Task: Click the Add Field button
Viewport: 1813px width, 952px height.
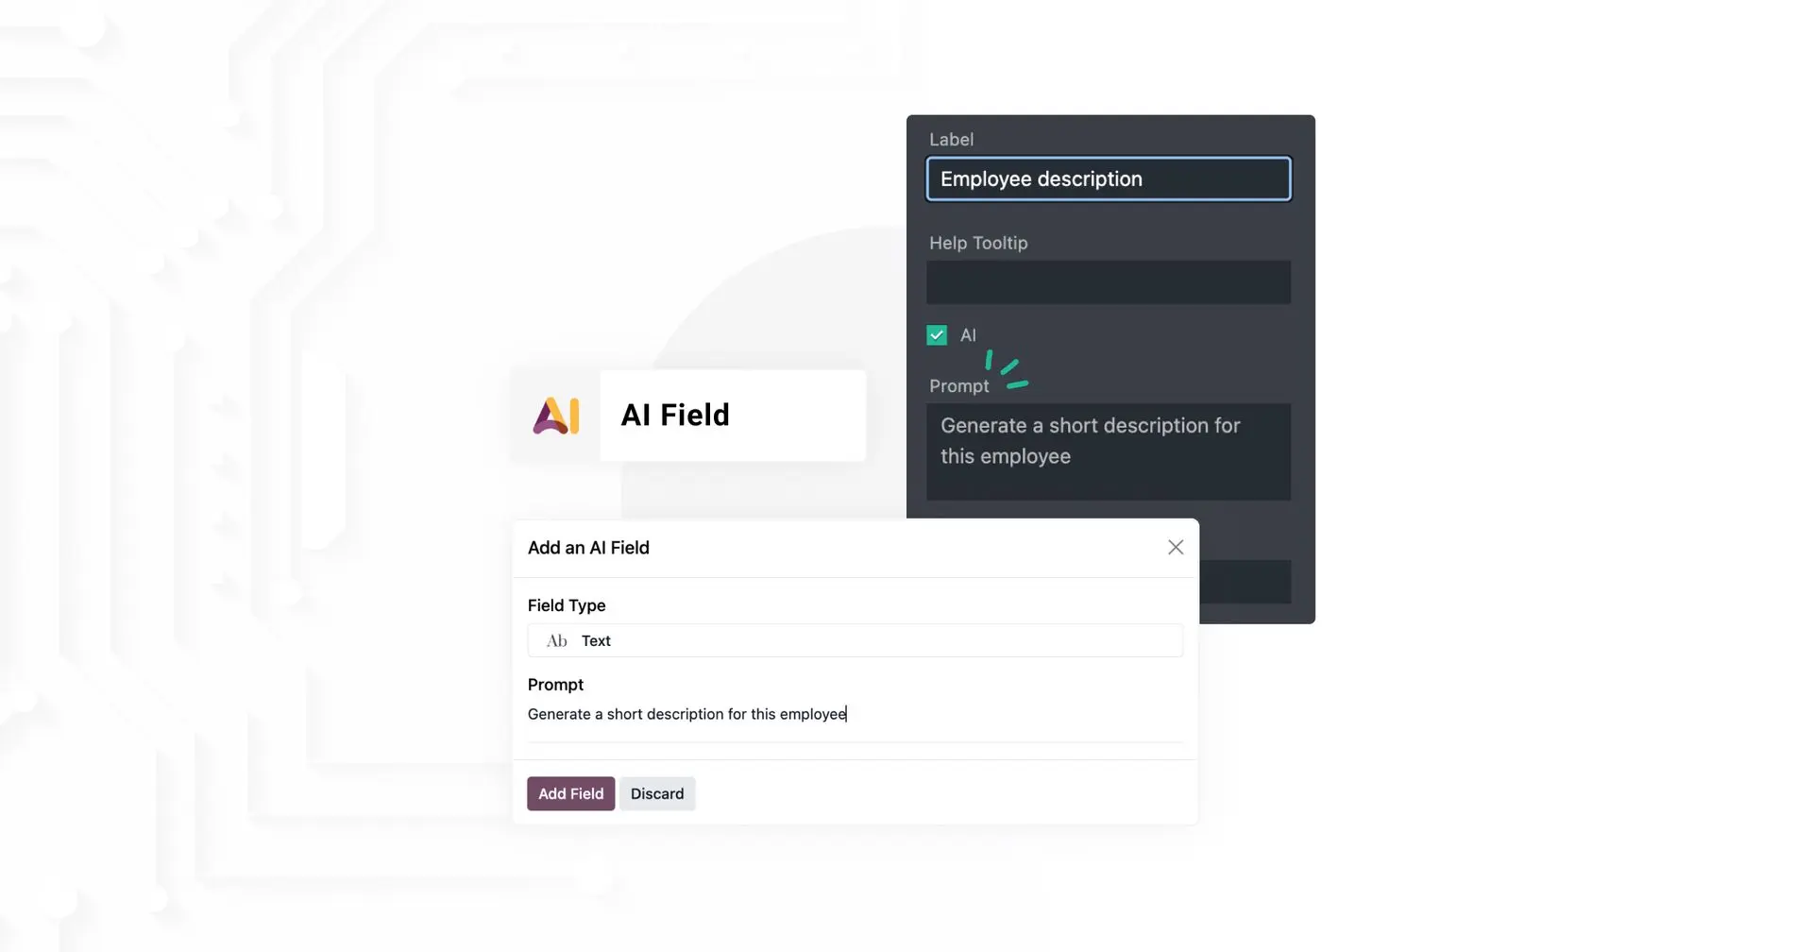Action: pyautogui.click(x=571, y=793)
